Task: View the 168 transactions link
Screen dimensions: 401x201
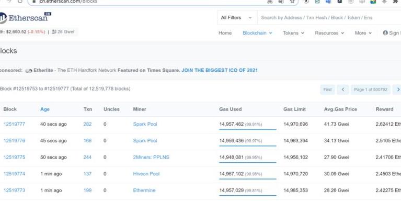Action: coord(87,141)
